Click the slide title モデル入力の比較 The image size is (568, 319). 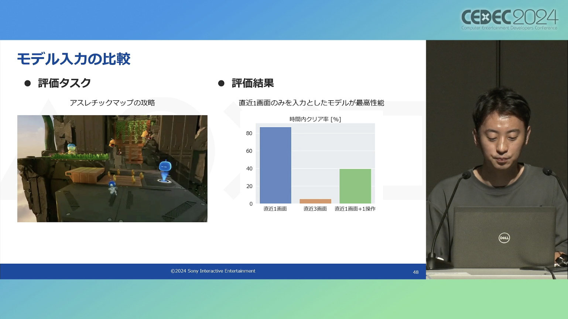[73, 59]
